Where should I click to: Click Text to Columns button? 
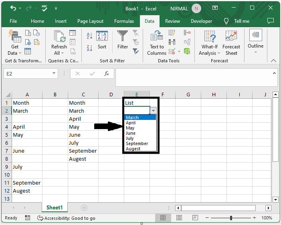[x=157, y=42]
